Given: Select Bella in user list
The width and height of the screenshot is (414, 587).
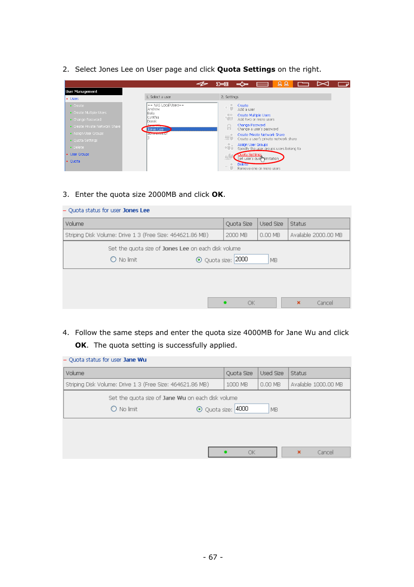Looking at the screenshot, I should point(151,113).
